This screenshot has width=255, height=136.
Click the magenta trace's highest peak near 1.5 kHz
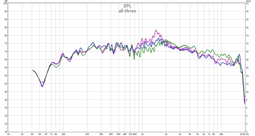coord(156,30)
